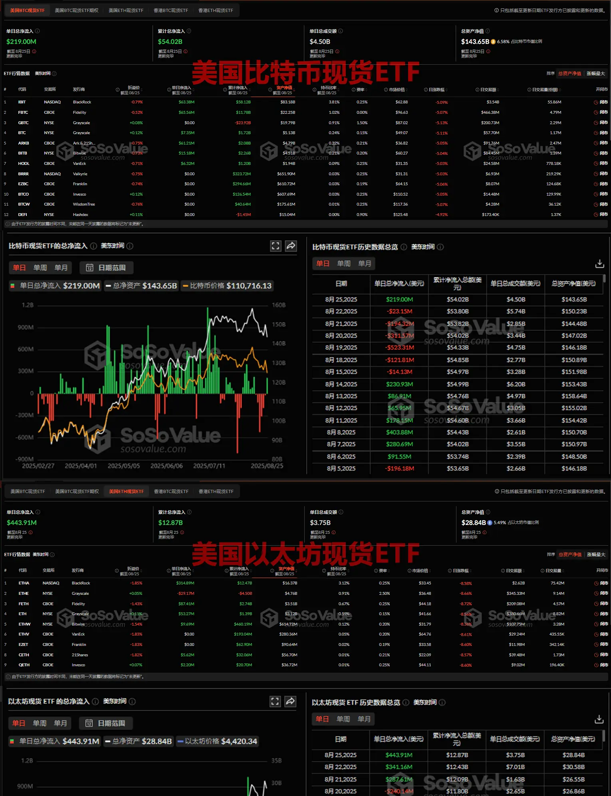
Task: Click the 8月 19,2025 row in Bitcoin history
Action: click(x=458, y=348)
